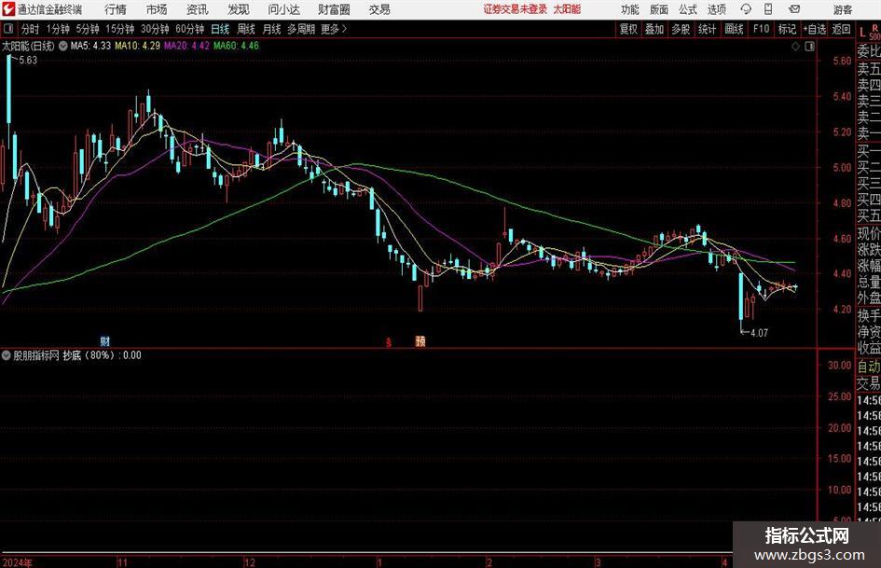881x568 pixels.
Task: Click the MA20: 4.42 indicator value
Action: (186, 46)
